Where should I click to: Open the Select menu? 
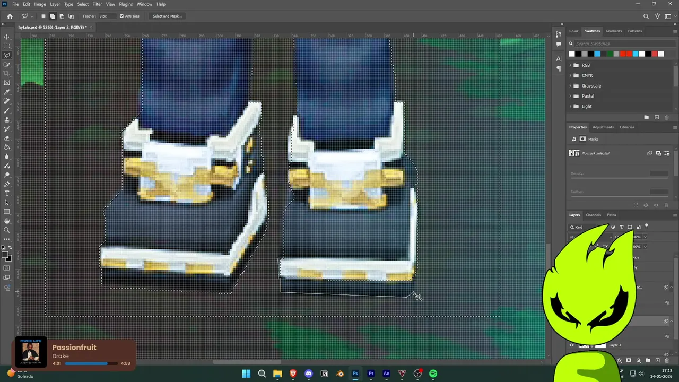coord(83,4)
